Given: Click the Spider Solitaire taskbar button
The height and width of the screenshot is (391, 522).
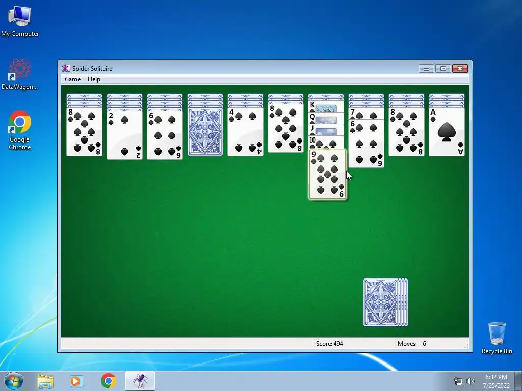Looking at the screenshot, I should (x=140, y=381).
